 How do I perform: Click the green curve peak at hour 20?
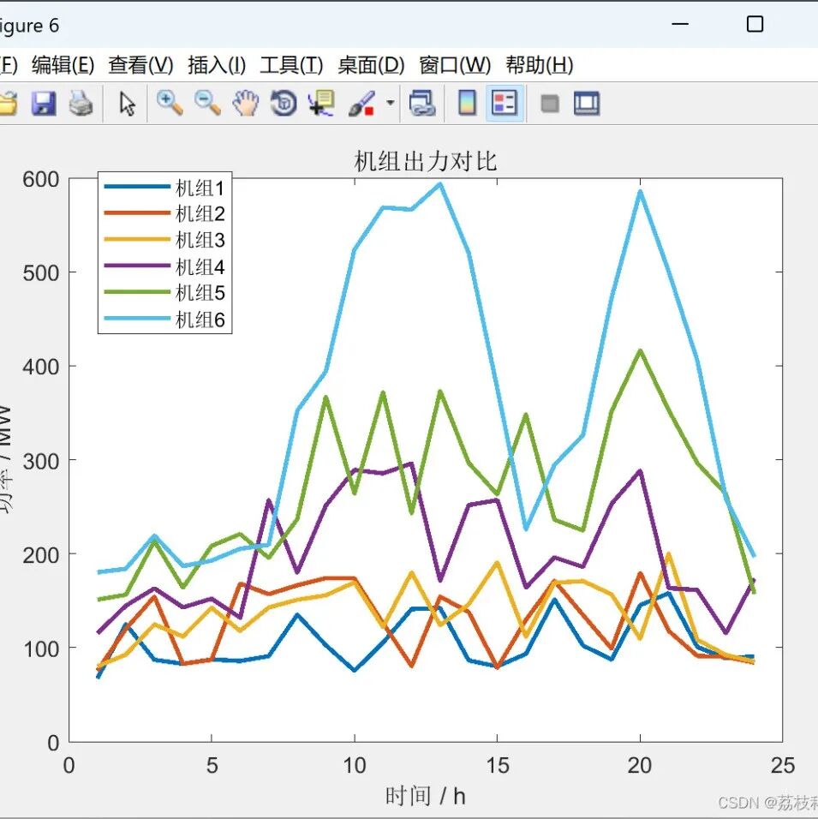coord(640,350)
